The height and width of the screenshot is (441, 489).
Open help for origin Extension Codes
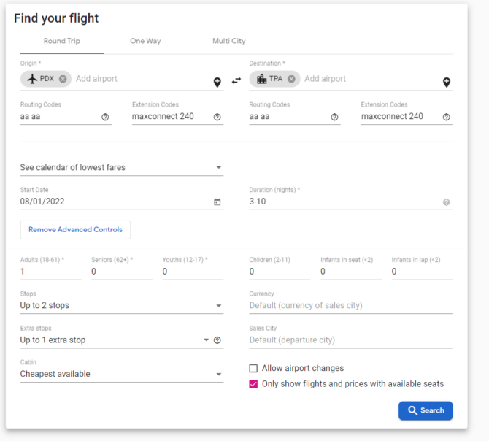click(x=217, y=117)
